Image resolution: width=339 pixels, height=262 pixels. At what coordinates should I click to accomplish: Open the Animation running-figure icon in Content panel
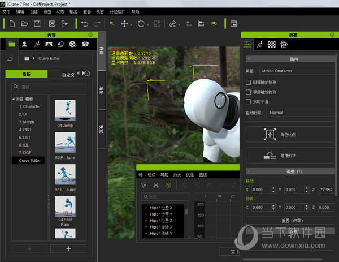coord(37,44)
